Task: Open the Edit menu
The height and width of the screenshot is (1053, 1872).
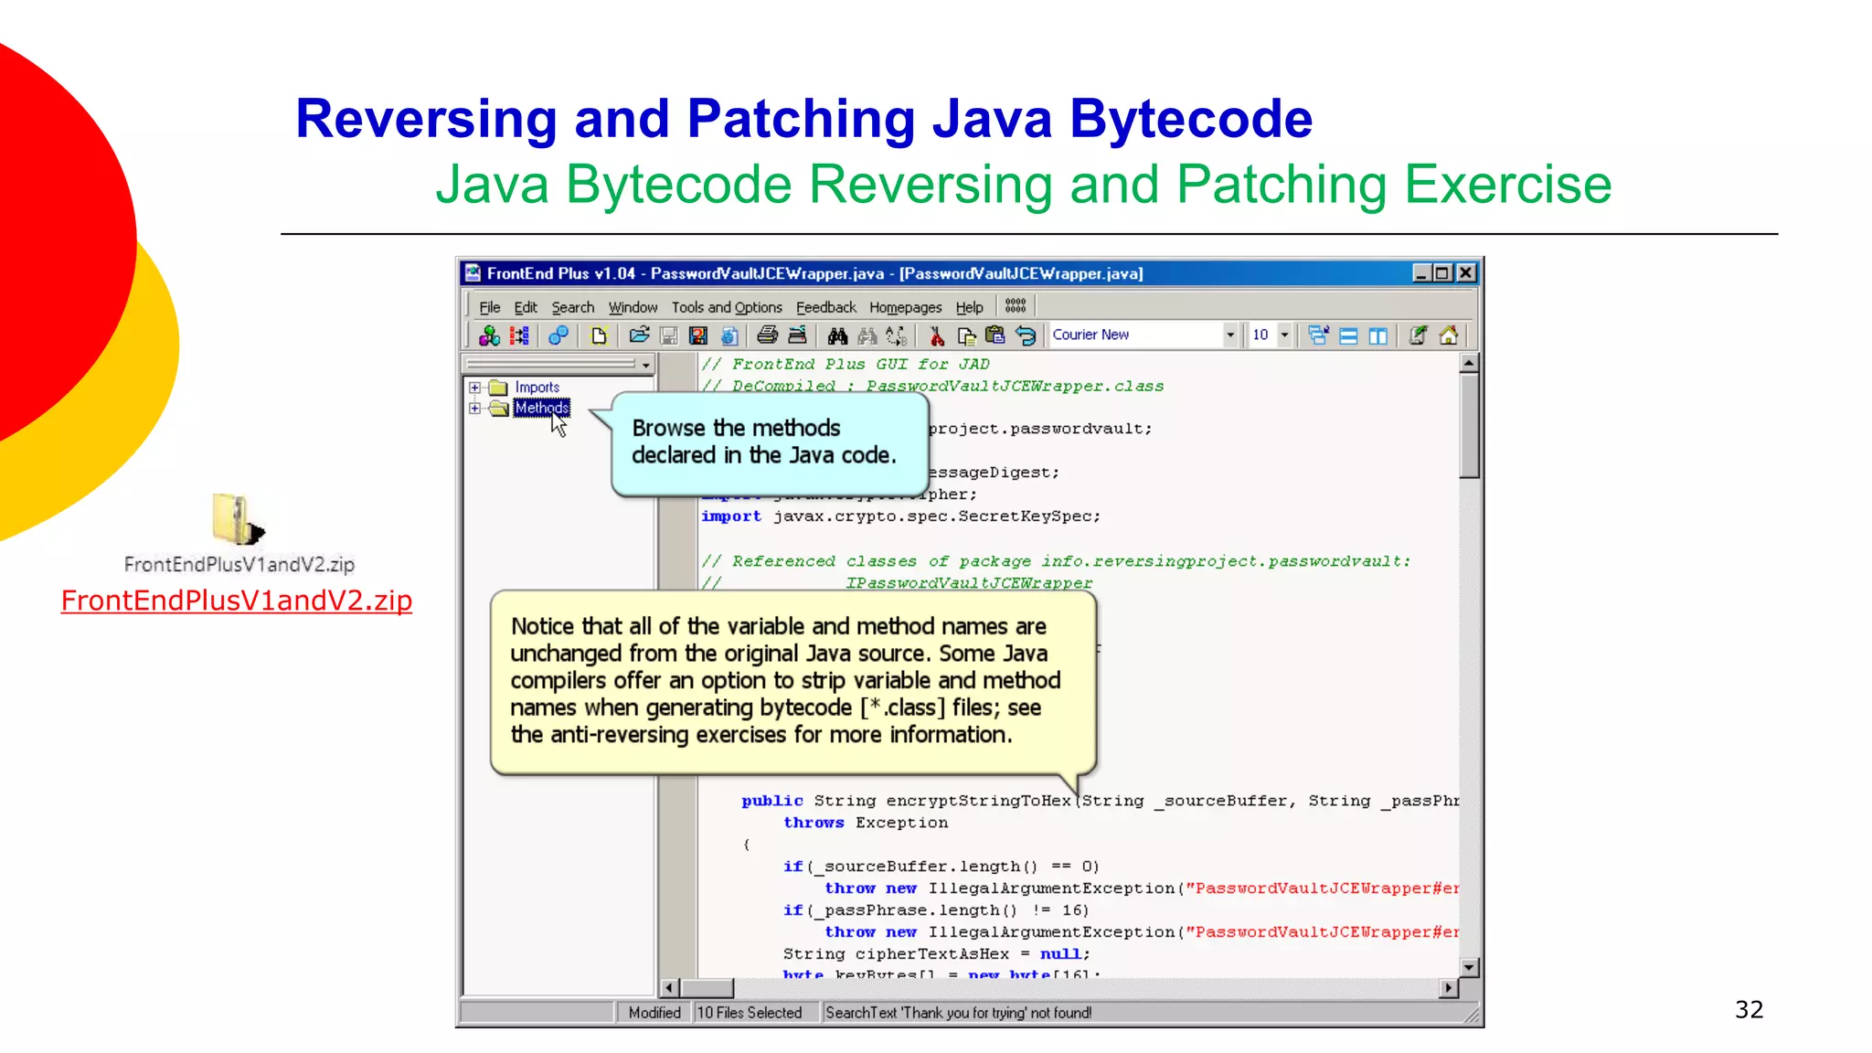Action: tap(526, 307)
